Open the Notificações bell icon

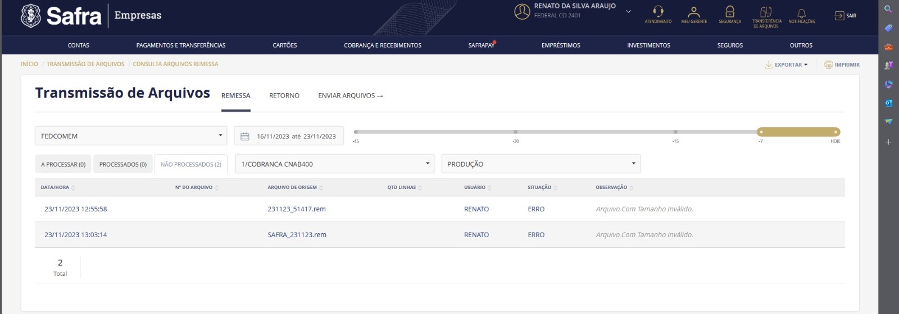tap(801, 13)
